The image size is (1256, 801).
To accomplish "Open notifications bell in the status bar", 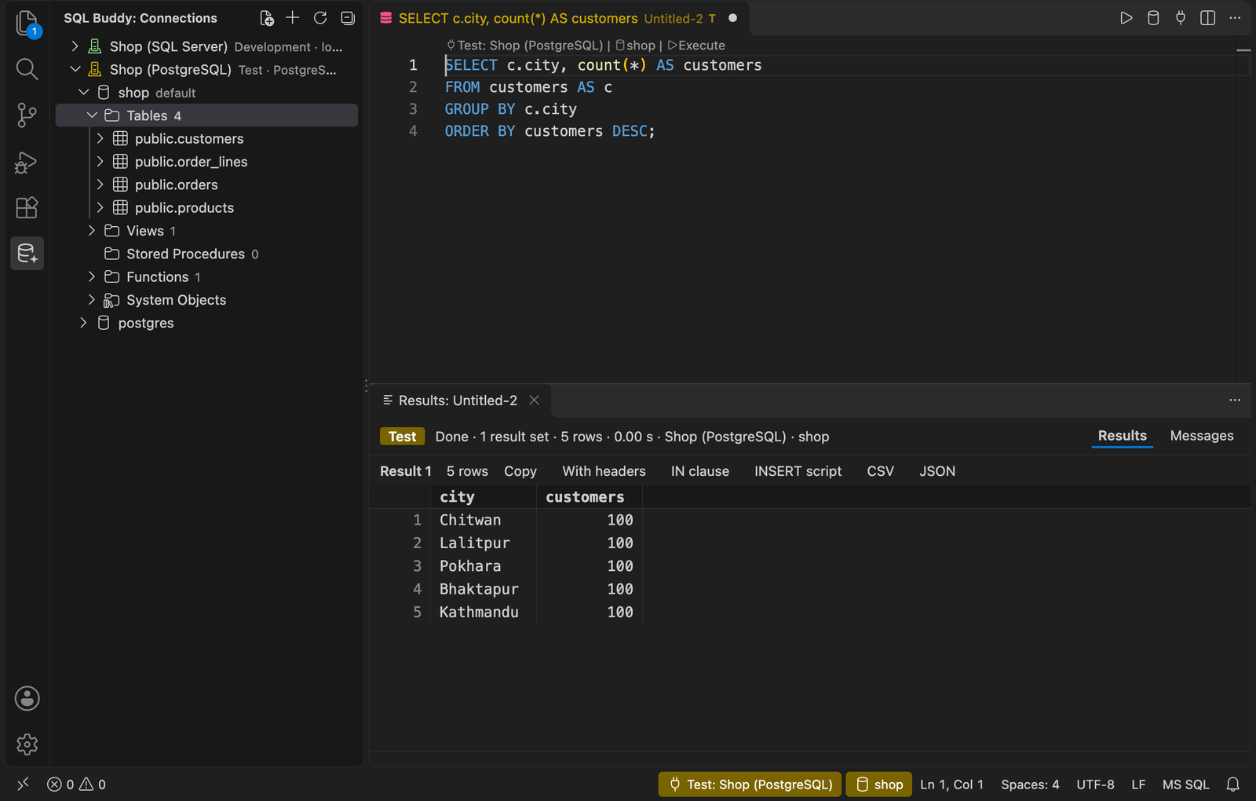I will point(1233,784).
